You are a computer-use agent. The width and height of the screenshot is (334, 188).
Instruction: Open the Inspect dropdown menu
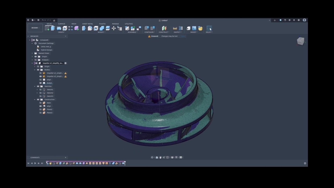point(178,32)
